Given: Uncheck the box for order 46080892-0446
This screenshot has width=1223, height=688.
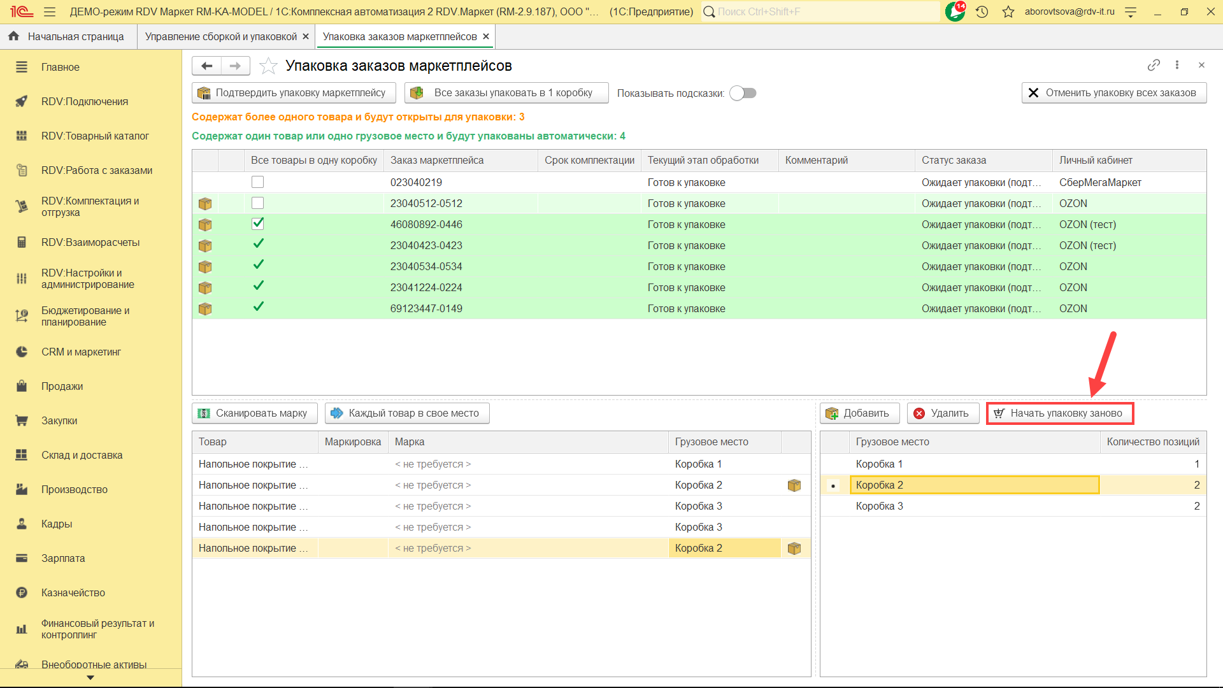Looking at the screenshot, I should (257, 224).
